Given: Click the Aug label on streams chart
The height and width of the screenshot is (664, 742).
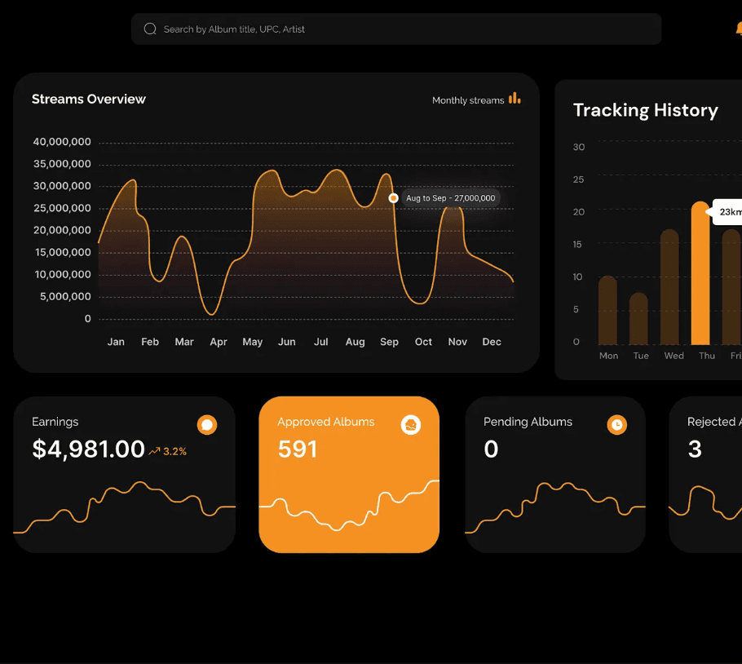Looking at the screenshot, I should click(x=355, y=342).
